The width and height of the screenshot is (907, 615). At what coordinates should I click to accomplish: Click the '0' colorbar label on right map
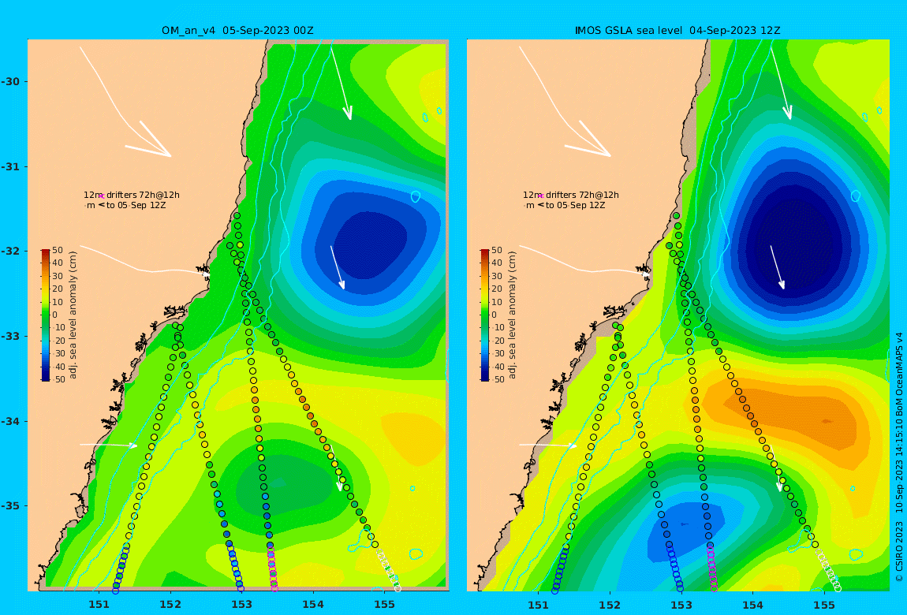pos(494,315)
